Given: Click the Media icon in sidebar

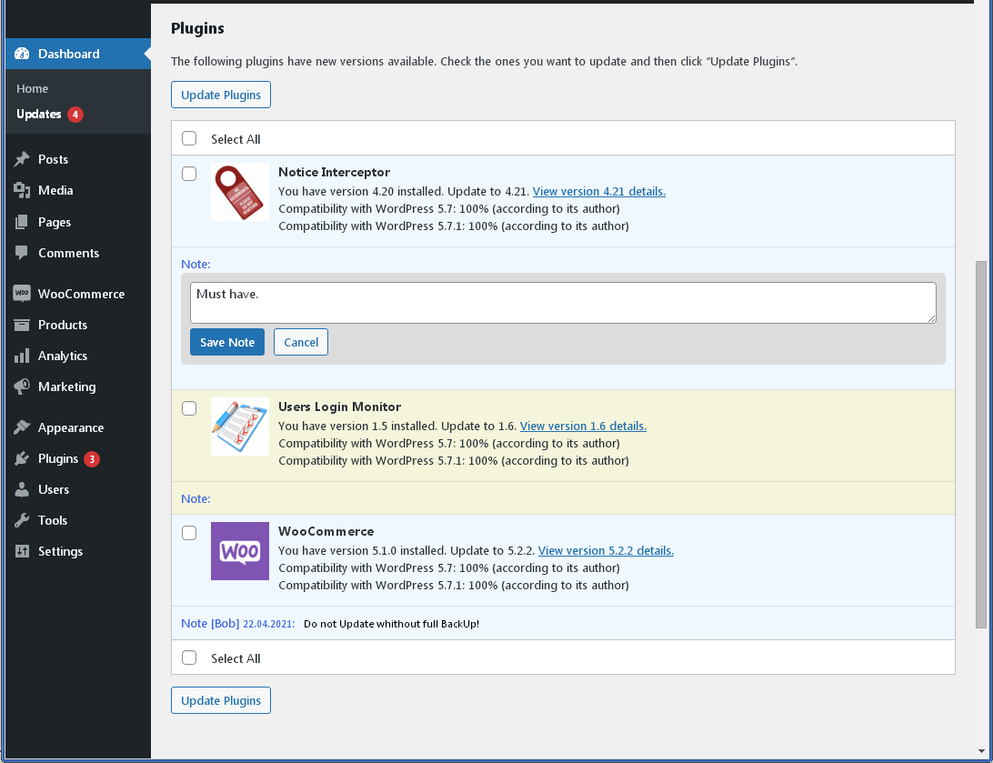Looking at the screenshot, I should (x=22, y=190).
